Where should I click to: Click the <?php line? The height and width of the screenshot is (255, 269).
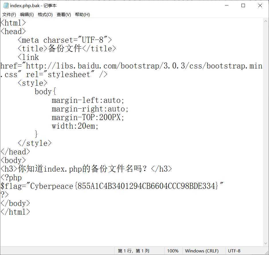(x=11, y=177)
